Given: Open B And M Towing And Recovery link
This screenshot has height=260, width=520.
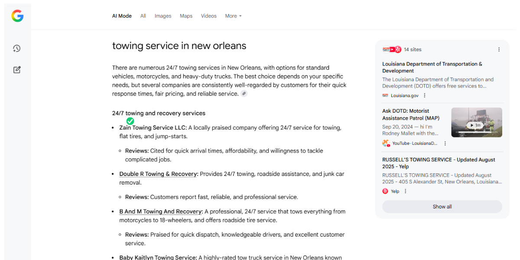Looking at the screenshot, I should [x=161, y=211].
